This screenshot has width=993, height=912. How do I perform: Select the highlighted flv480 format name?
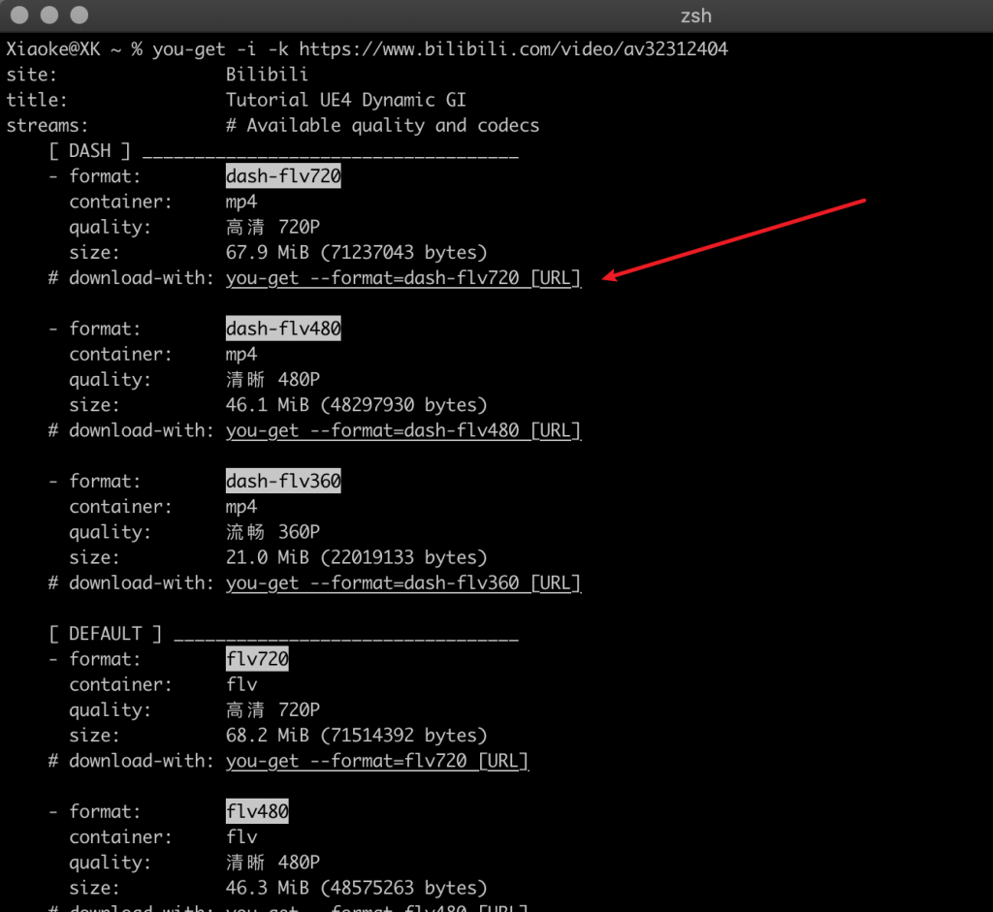point(257,811)
